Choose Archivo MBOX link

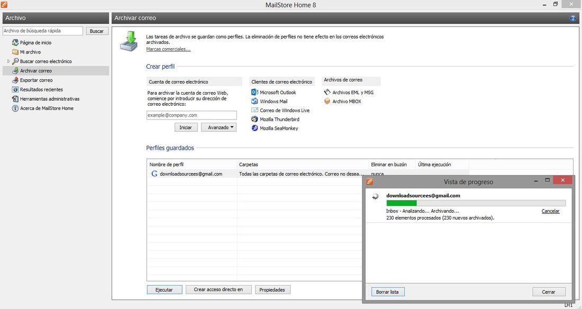[x=347, y=102]
